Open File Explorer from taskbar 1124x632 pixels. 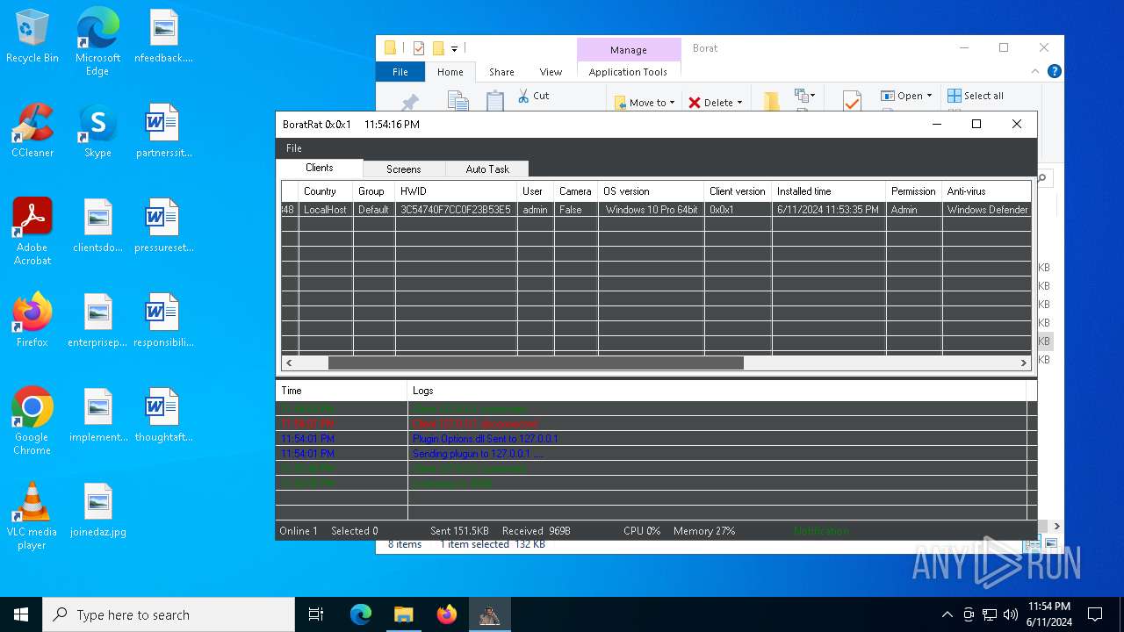point(403,614)
